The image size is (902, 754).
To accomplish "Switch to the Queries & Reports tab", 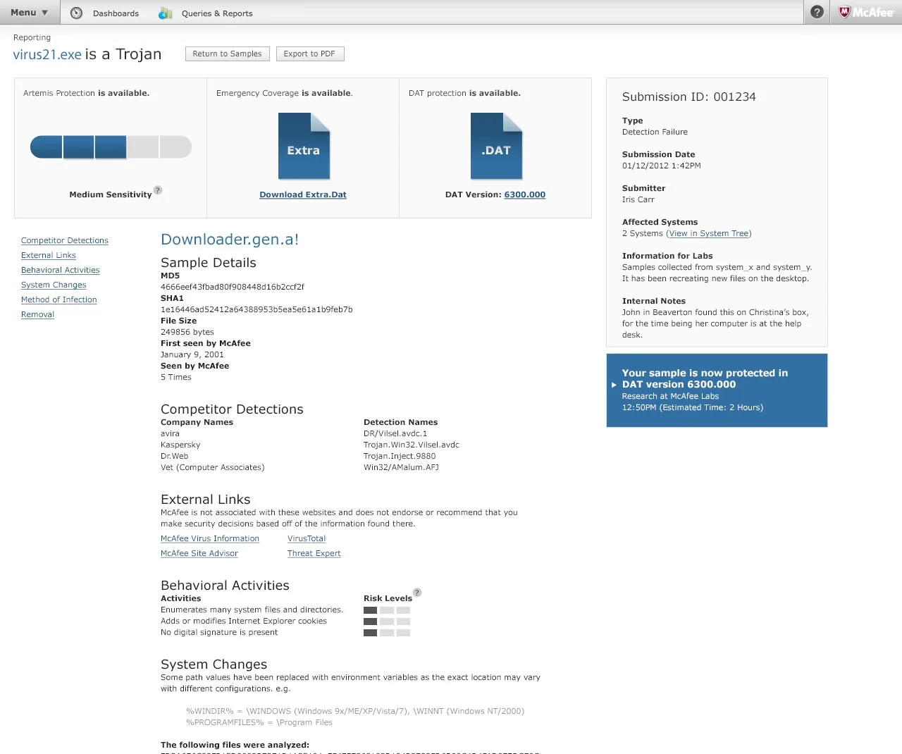I will coord(217,13).
